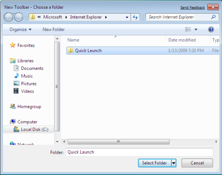
Task: Click the Computer monitor icon
Action: click(x=13, y=122)
